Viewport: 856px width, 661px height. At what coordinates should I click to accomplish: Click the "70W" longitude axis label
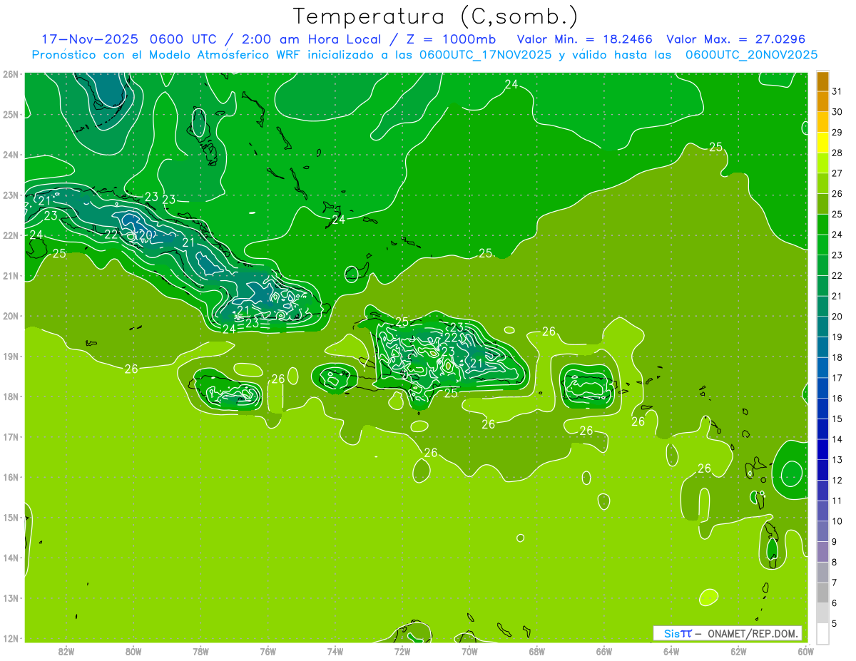469,651
